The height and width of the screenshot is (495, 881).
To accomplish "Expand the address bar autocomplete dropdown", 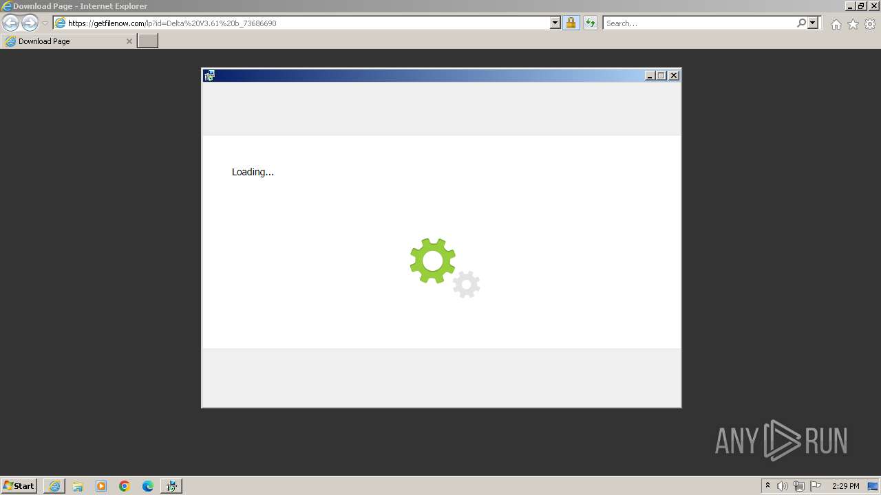I will [555, 23].
